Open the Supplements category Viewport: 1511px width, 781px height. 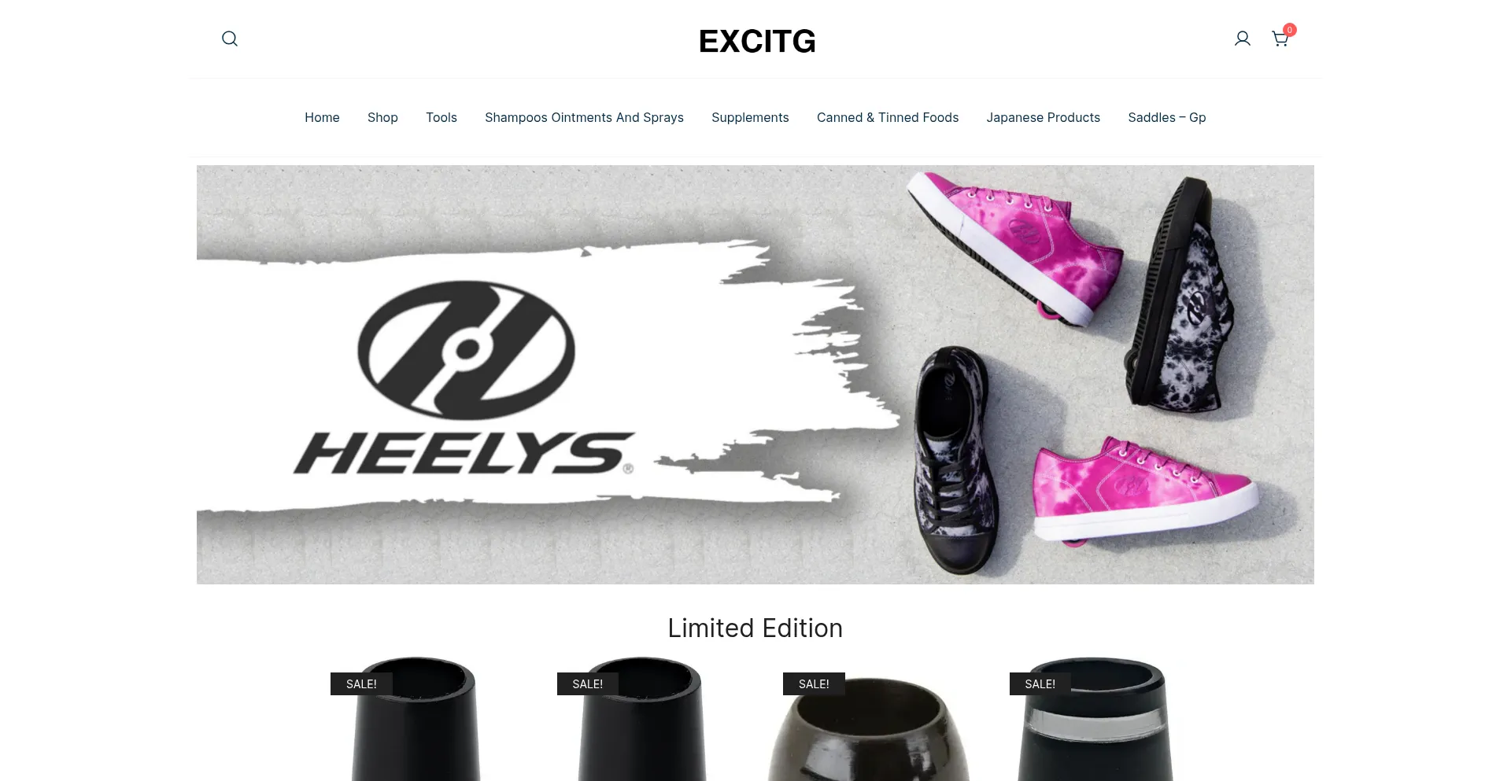[750, 117]
